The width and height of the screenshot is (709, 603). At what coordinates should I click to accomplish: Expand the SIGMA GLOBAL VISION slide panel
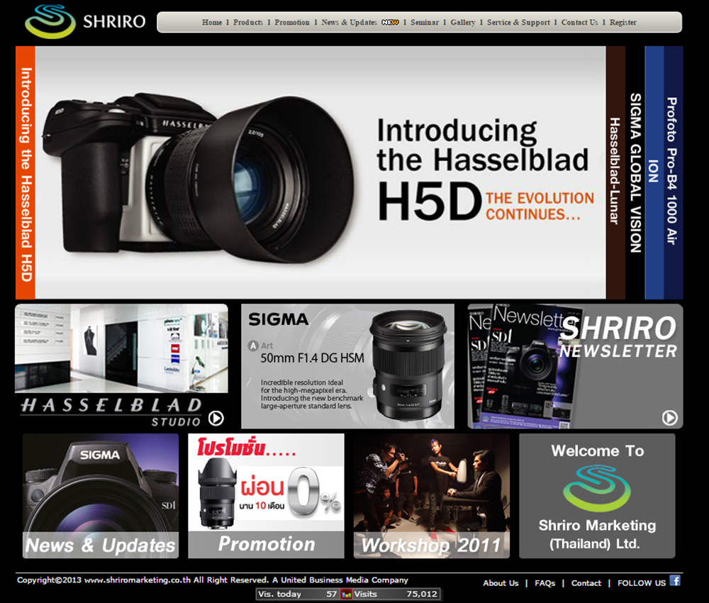pos(635,172)
